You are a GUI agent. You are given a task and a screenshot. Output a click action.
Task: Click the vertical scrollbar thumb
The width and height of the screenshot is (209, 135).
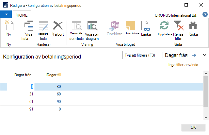(x=206, y=92)
